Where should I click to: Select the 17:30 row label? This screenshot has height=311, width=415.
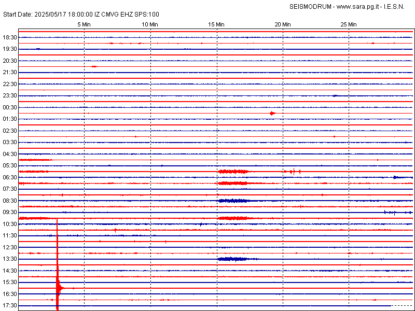(x=10, y=305)
